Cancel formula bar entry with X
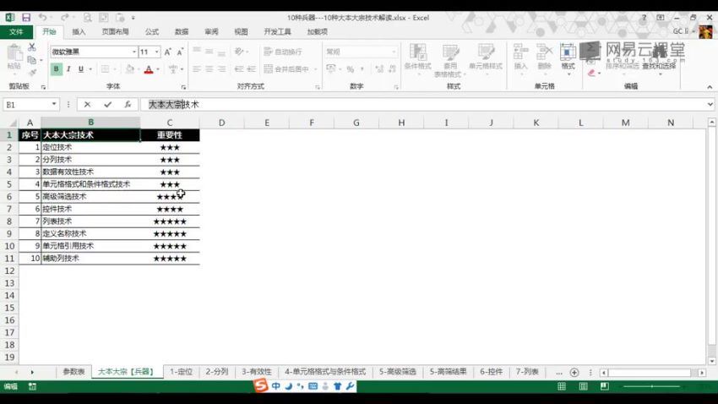The width and height of the screenshot is (718, 404). 87,105
